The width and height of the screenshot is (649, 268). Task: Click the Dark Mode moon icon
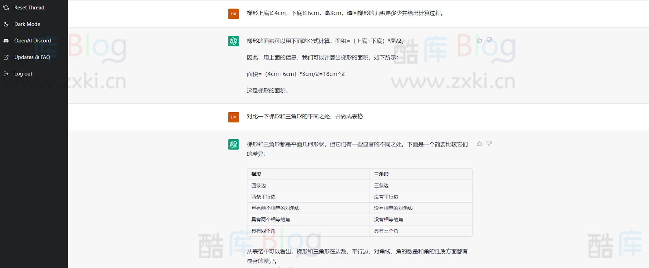pos(6,24)
